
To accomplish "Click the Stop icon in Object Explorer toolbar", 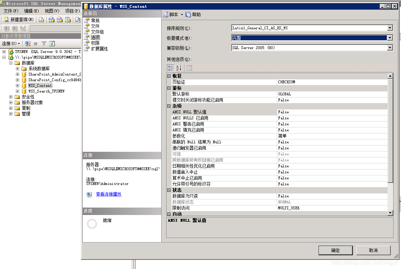I will coord(36,44).
